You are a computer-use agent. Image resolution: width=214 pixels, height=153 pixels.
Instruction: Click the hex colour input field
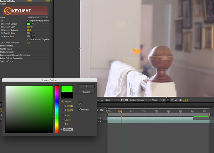click(x=68, y=129)
